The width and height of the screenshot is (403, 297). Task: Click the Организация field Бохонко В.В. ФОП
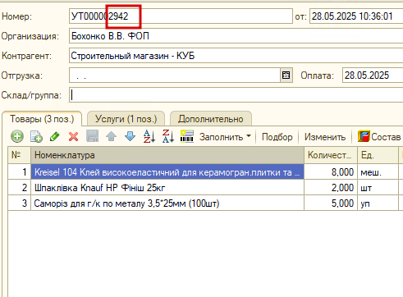(x=236, y=36)
